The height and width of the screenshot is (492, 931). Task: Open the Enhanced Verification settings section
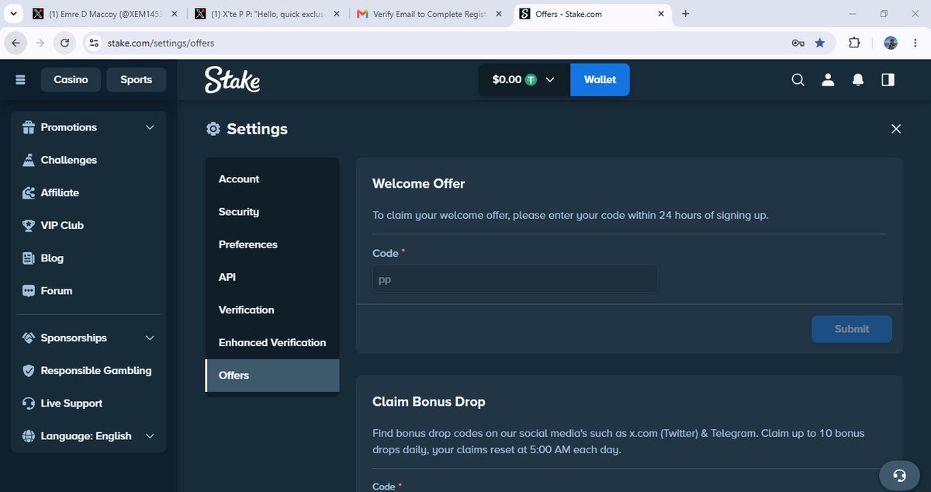[x=272, y=342]
